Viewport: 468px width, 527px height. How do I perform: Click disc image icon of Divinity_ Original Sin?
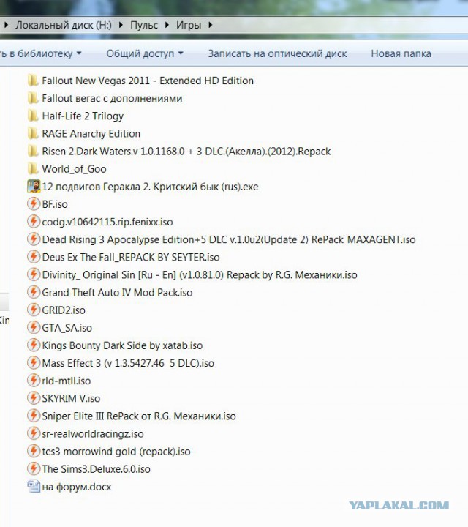(34, 274)
